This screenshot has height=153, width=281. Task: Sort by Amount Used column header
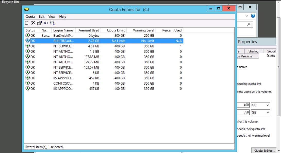click(x=88, y=30)
